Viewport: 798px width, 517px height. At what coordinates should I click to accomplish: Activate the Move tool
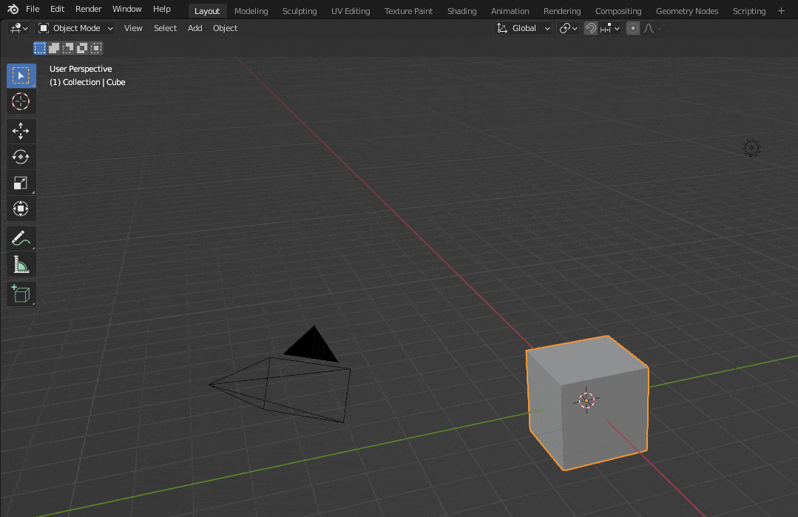pyautogui.click(x=21, y=132)
